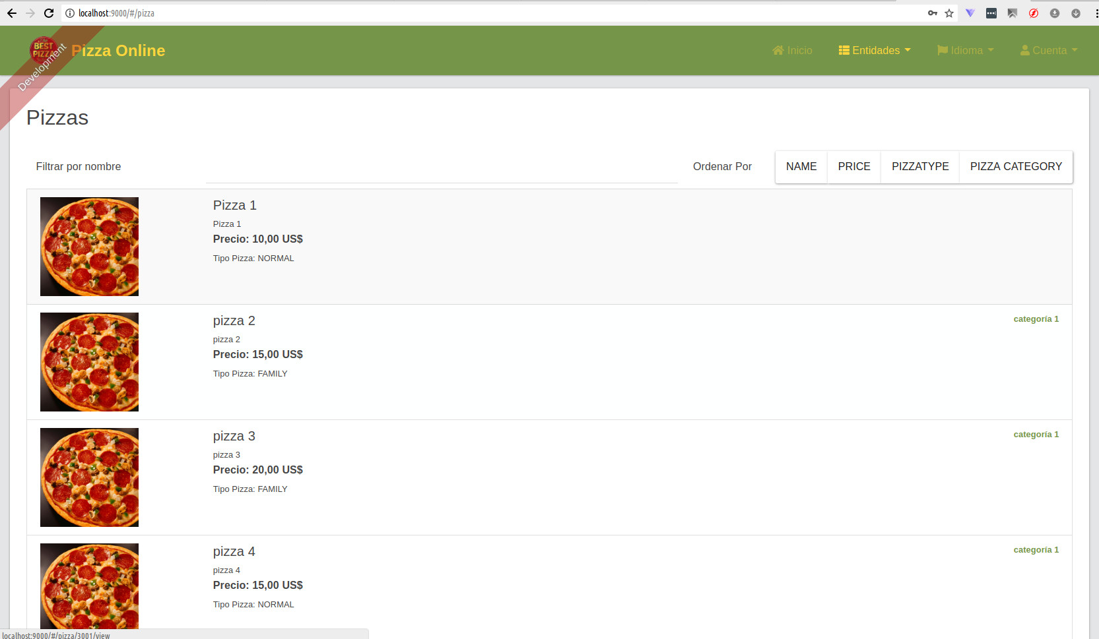
Task: Click Tipo Pizza: FAMILY on pizza 2
Action: (250, 374)
